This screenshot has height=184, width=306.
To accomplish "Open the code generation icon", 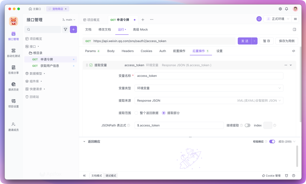I will [x=294, y=51].
